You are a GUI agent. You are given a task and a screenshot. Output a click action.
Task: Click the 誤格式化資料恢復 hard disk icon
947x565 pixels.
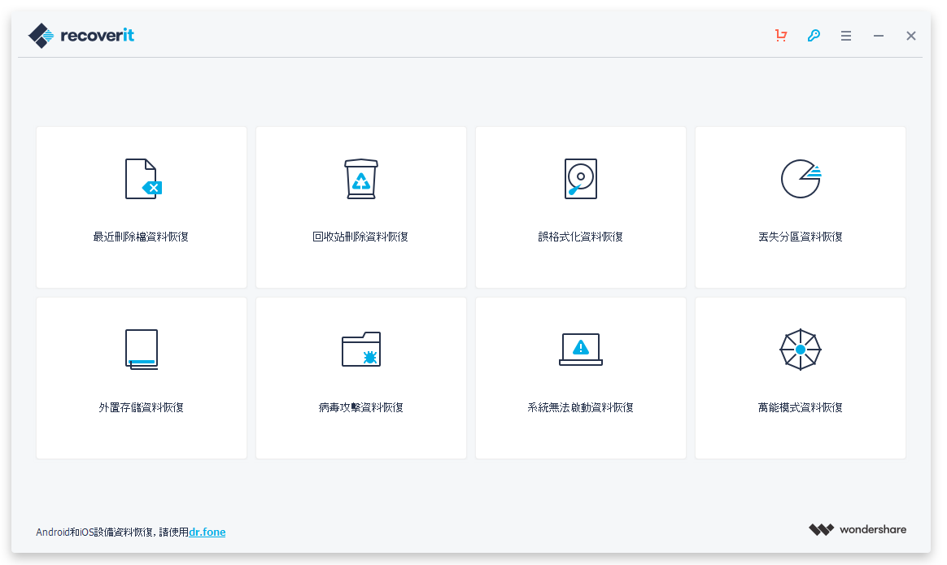point(580,179)
